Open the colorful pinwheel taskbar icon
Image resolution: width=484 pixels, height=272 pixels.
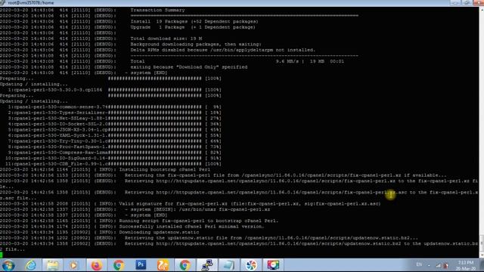251,265
